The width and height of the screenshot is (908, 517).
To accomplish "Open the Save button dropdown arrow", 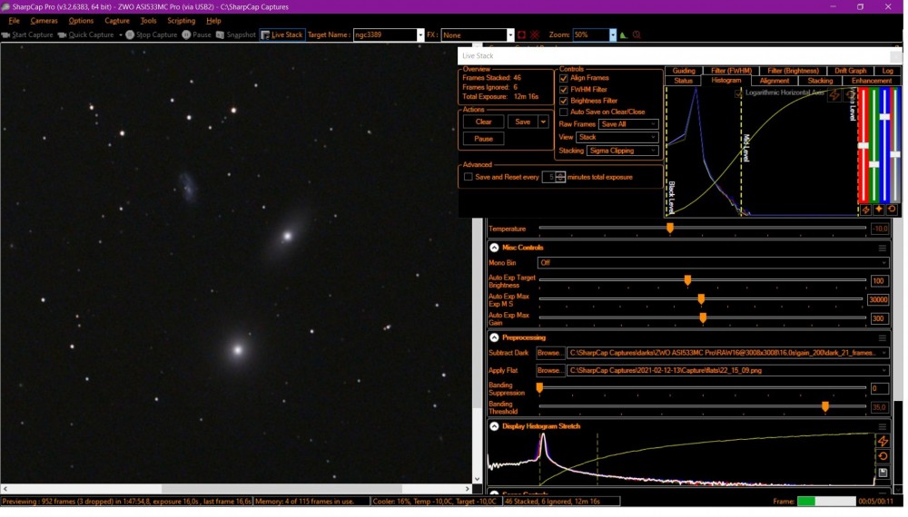I will tap(543, 122).
